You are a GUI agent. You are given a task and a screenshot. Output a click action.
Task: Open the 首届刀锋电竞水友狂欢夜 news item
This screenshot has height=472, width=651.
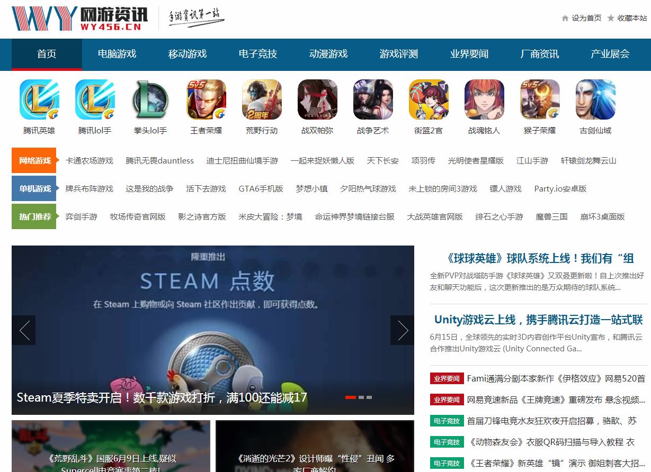click(552, 421)
